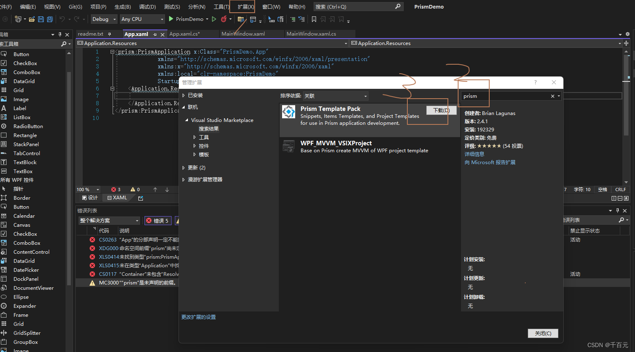The image size is (635, 352).
Task: Pin the toolbox panel with the pushpin icon
Action: [x=60, y=34]
